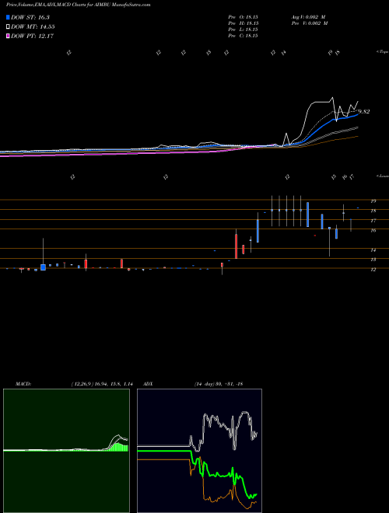389x513 pixels.
Task: Click the chart title mentioning MunafaSutra.com
Action: (79, 5)
